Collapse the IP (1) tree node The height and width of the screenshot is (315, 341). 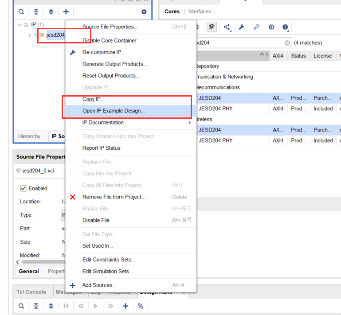point(20,25)
